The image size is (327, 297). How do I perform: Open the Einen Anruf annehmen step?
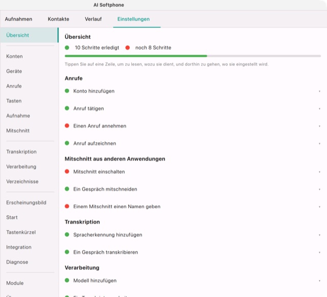tap(193, 126)
